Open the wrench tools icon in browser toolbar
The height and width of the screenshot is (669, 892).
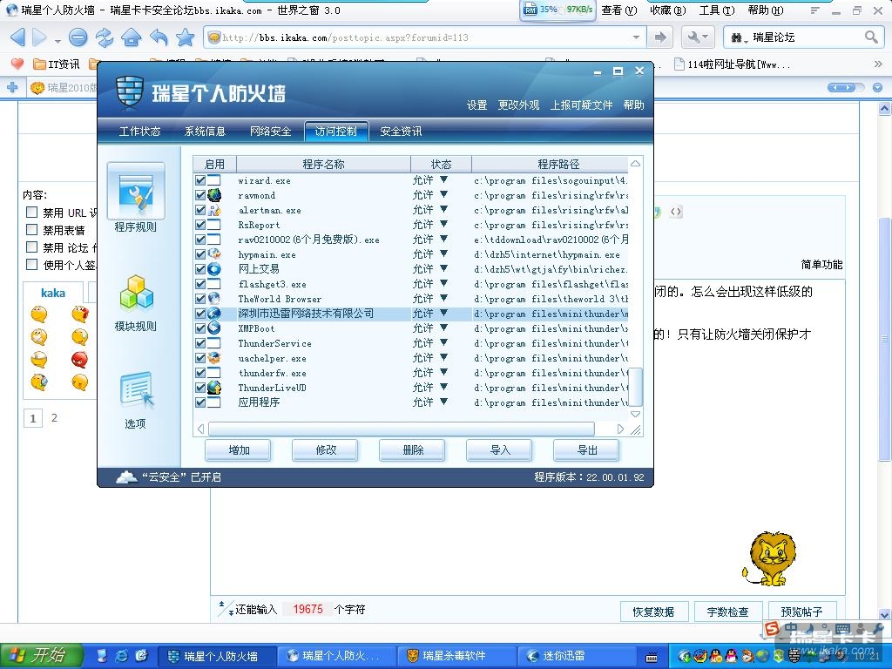(698, 37)
